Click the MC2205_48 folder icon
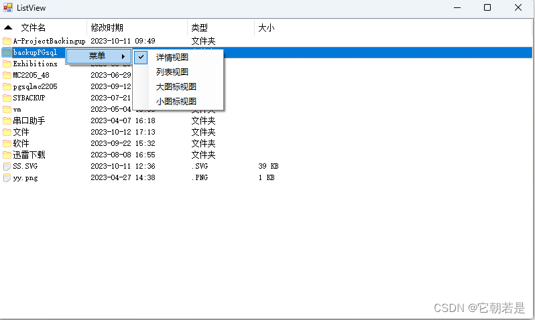The height and width of the screenshot is (320, 535). 7,75
